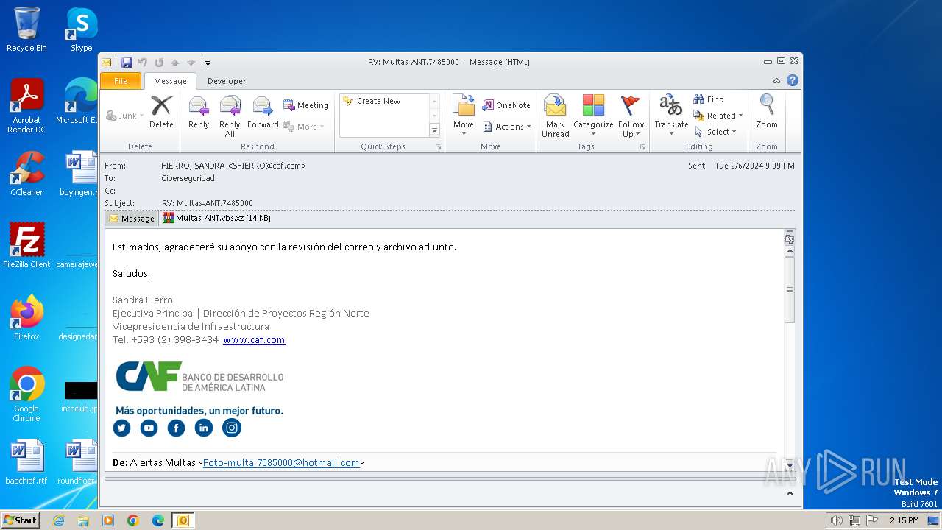Switch to the Message ribbon tab

coord(170,81)
